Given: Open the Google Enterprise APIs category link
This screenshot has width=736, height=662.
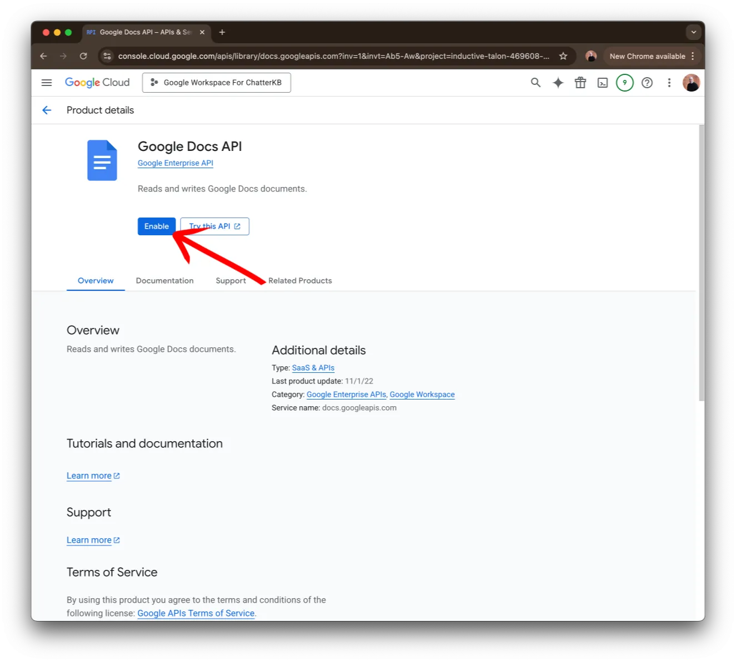Looking at the screenshot, I should pos(346,395).
